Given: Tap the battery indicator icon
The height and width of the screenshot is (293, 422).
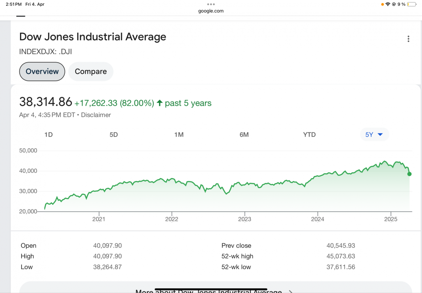Looking at the screenshot, I should tap(412, 4).
